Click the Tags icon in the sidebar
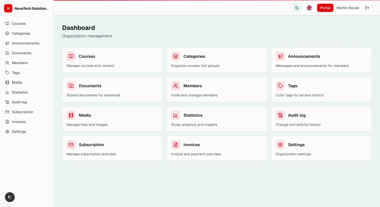The width and height of the screenshot is (380, 207). tap(7, 73)
